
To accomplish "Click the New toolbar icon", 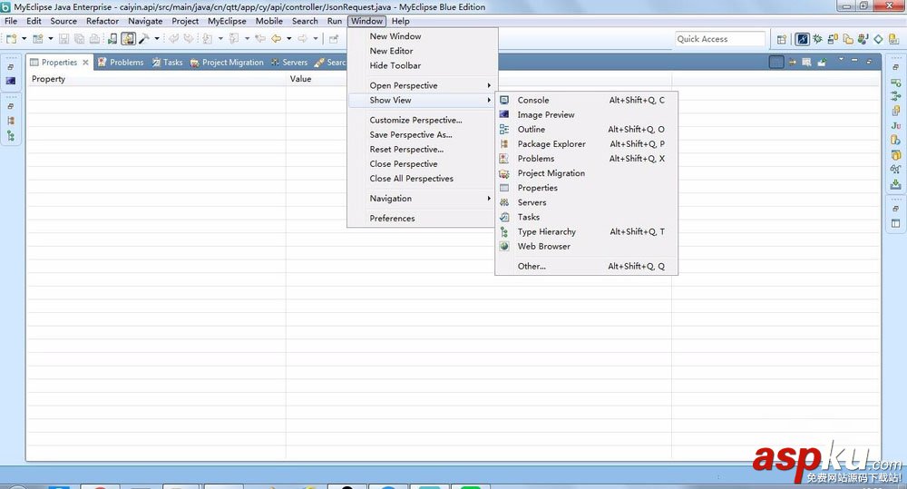I will [11, 39].
